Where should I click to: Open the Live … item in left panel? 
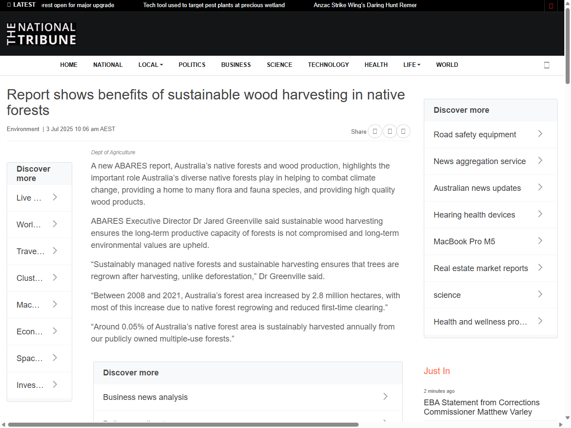tap(39, 198)
